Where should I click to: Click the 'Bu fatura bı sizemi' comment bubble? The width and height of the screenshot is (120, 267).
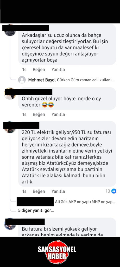(x=67, y=227)
